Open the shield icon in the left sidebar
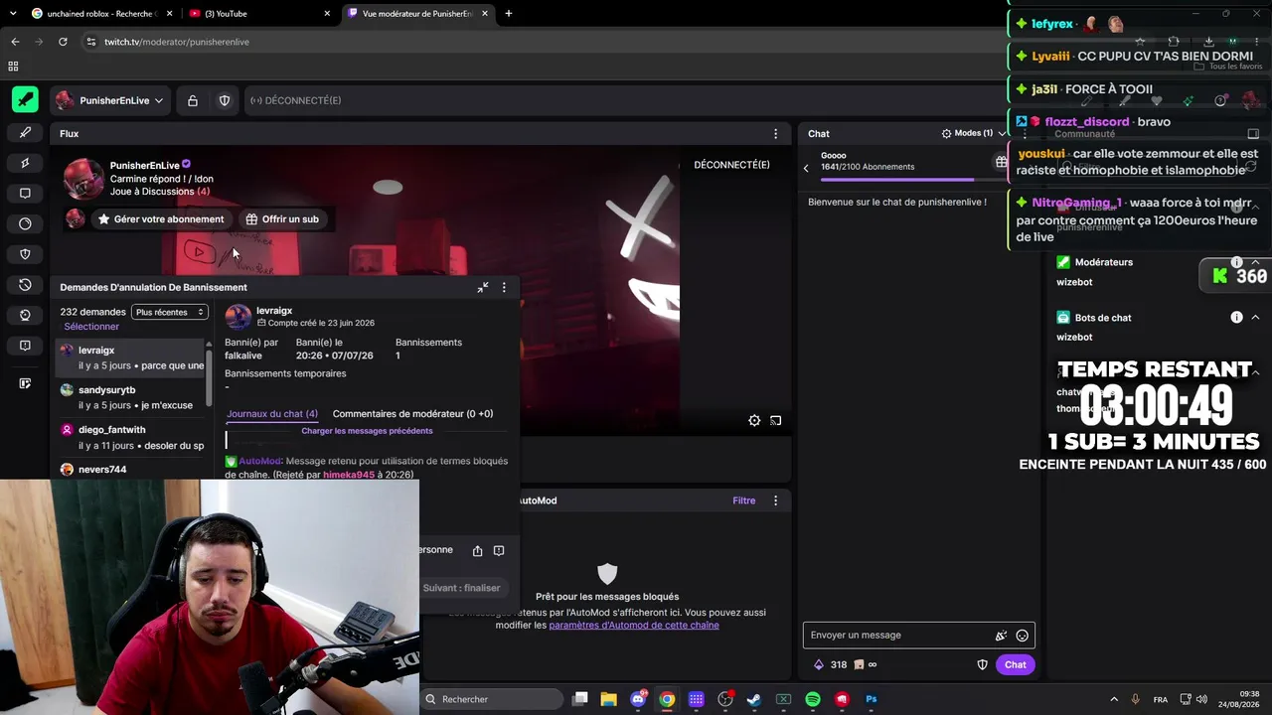Viewport: 1272px width, 715px height. pyautogui.click(x=25, y=254)
